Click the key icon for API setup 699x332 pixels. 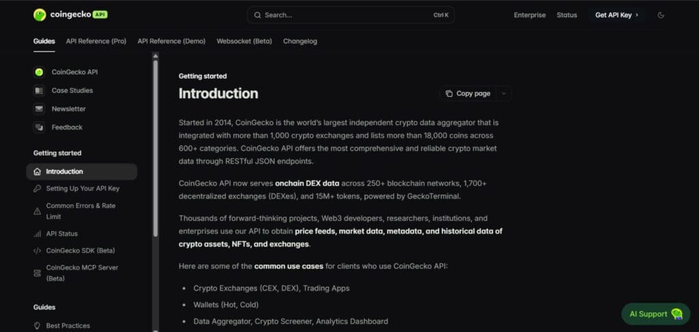coord(37,189)
